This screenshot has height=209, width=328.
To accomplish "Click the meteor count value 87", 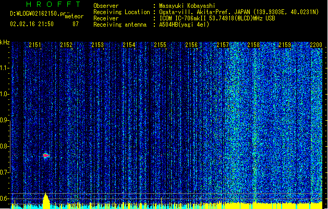I will point(76,24).
